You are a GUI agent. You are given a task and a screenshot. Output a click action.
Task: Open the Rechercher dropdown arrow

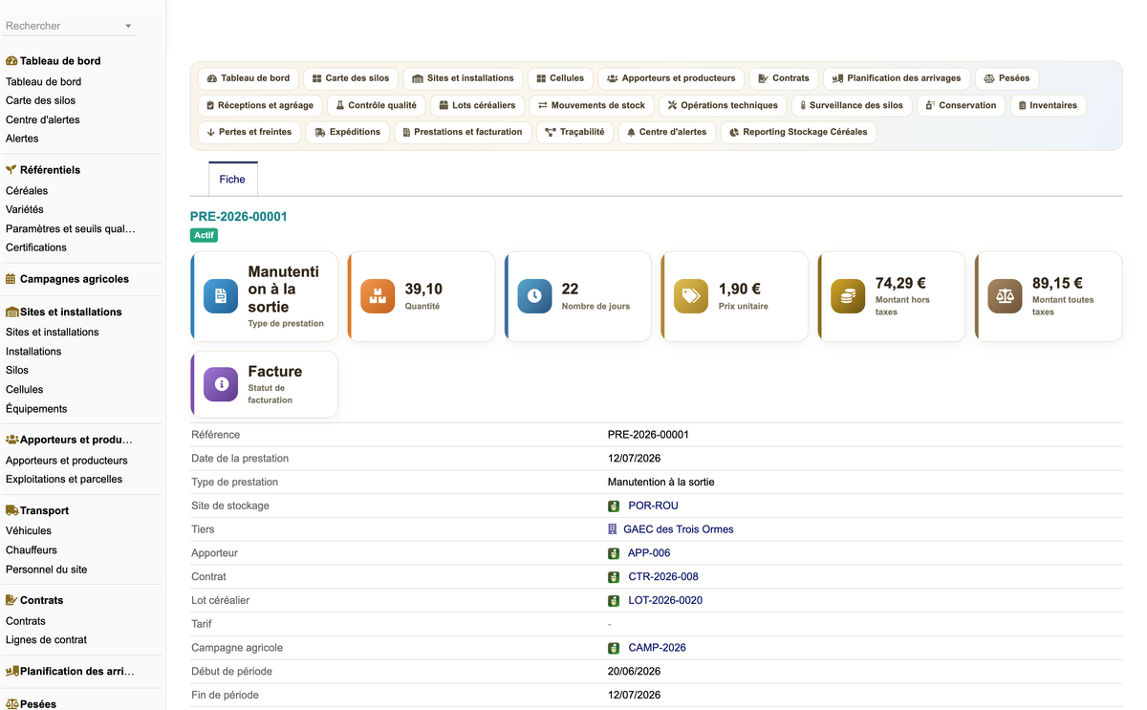pos(128,27)
